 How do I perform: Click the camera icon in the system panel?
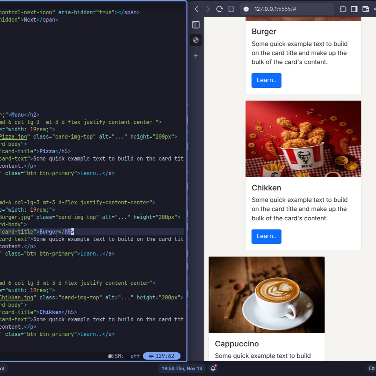371,369
